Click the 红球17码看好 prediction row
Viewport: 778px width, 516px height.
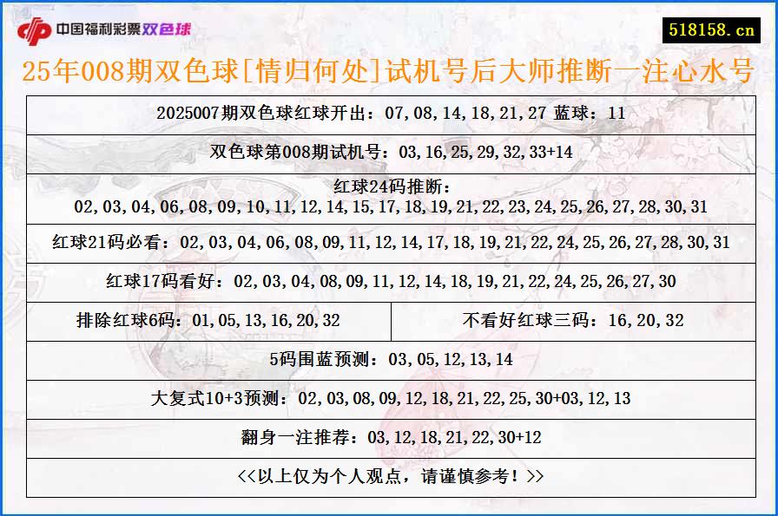coord(389,281)
